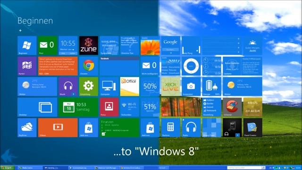Image resolution: width=302 pixels, height=170 pixels.
Task: Launch the Chrome browser tile
Action: [89, 66]
